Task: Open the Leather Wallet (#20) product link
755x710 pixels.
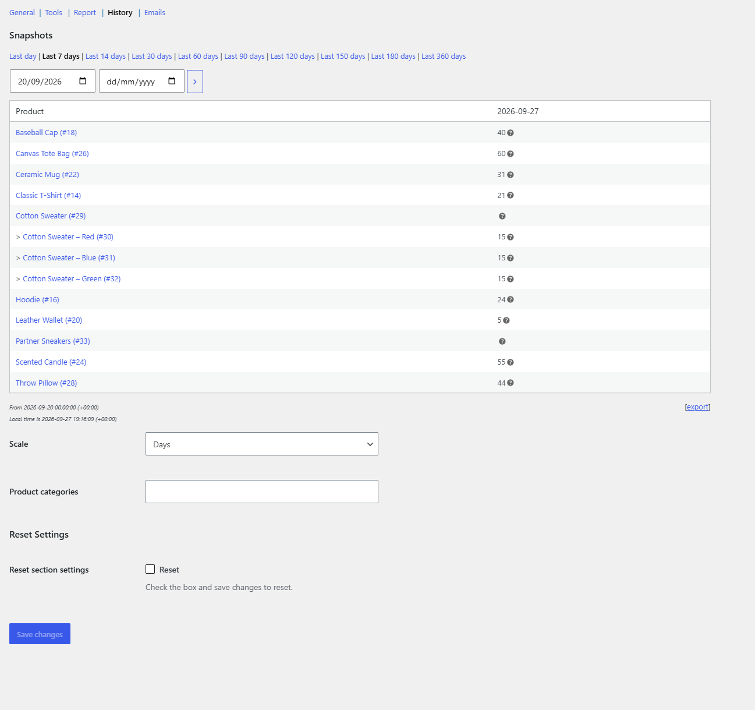Action: click(x=49, y=320)
